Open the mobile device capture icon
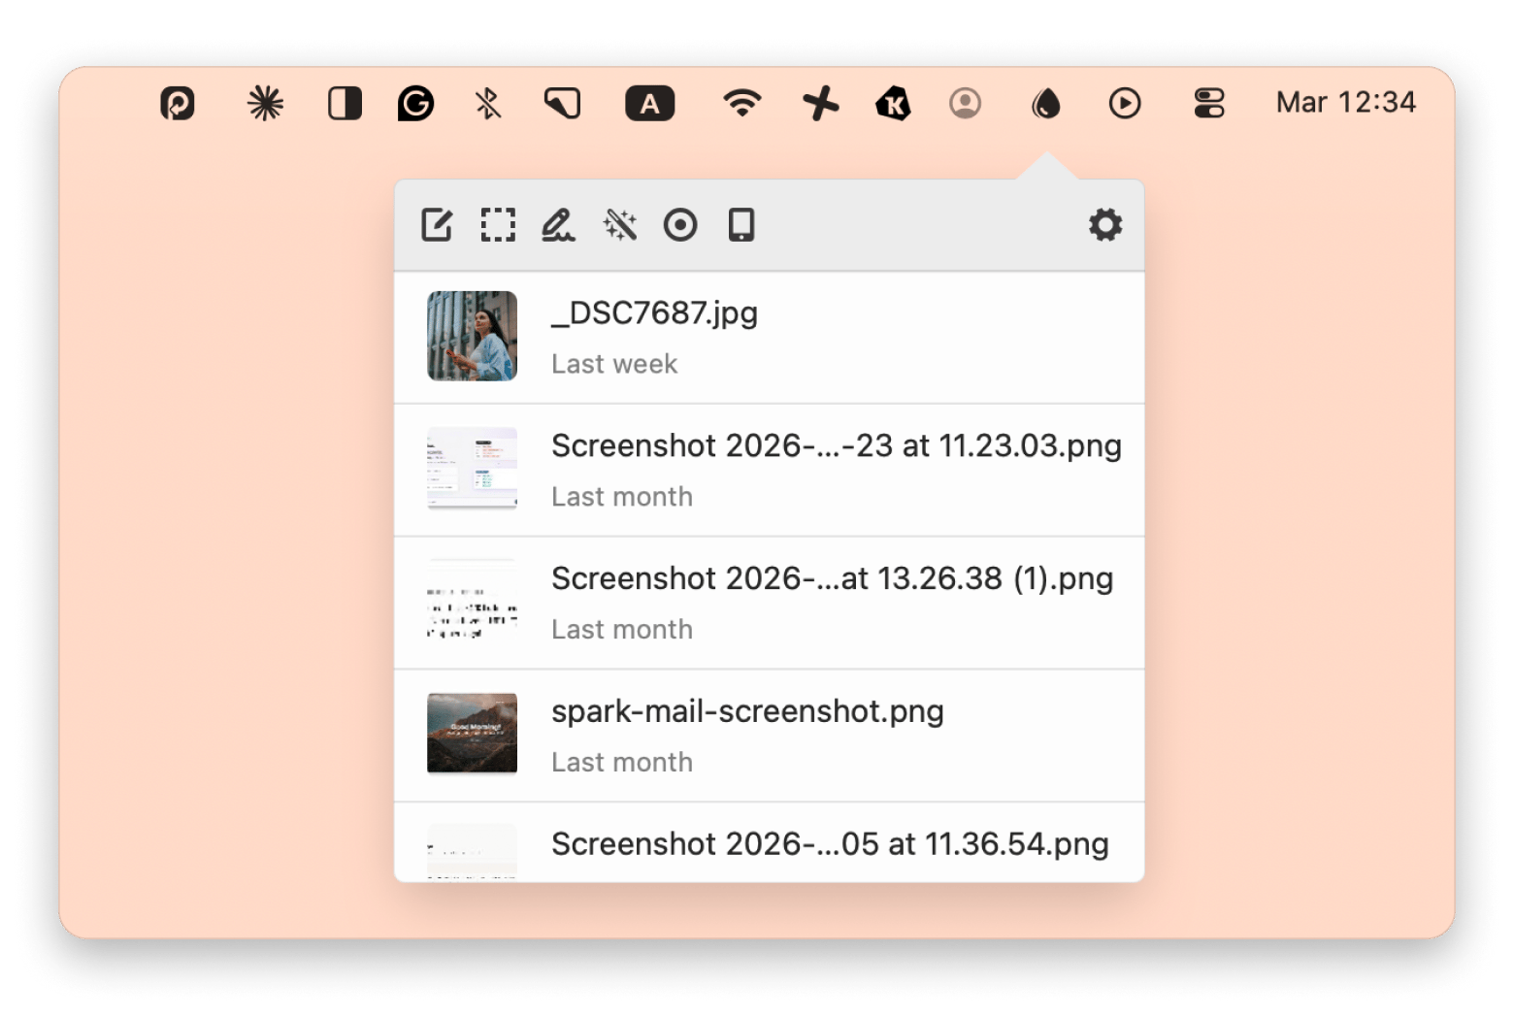 (741, 225)
